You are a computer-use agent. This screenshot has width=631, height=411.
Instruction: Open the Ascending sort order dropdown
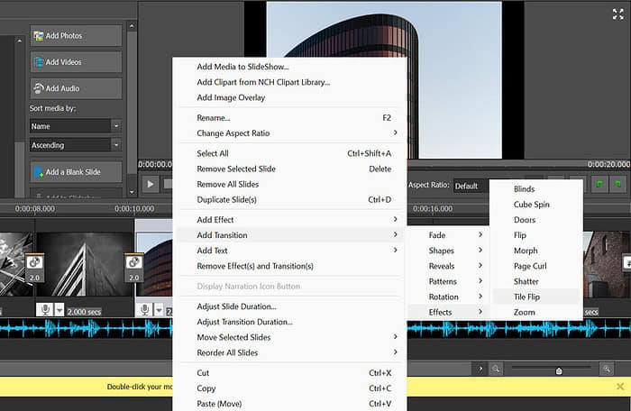pos(76,144)
